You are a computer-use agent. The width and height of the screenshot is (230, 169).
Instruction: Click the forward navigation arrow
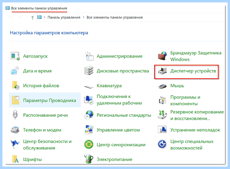[x=19, y=18]
